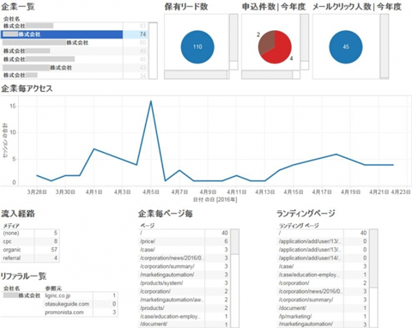Image resolution: width=412 pixels, height=328 pixels.
Task: Click the blue mail-click pie showing 45
Action: tap(346, 47)
